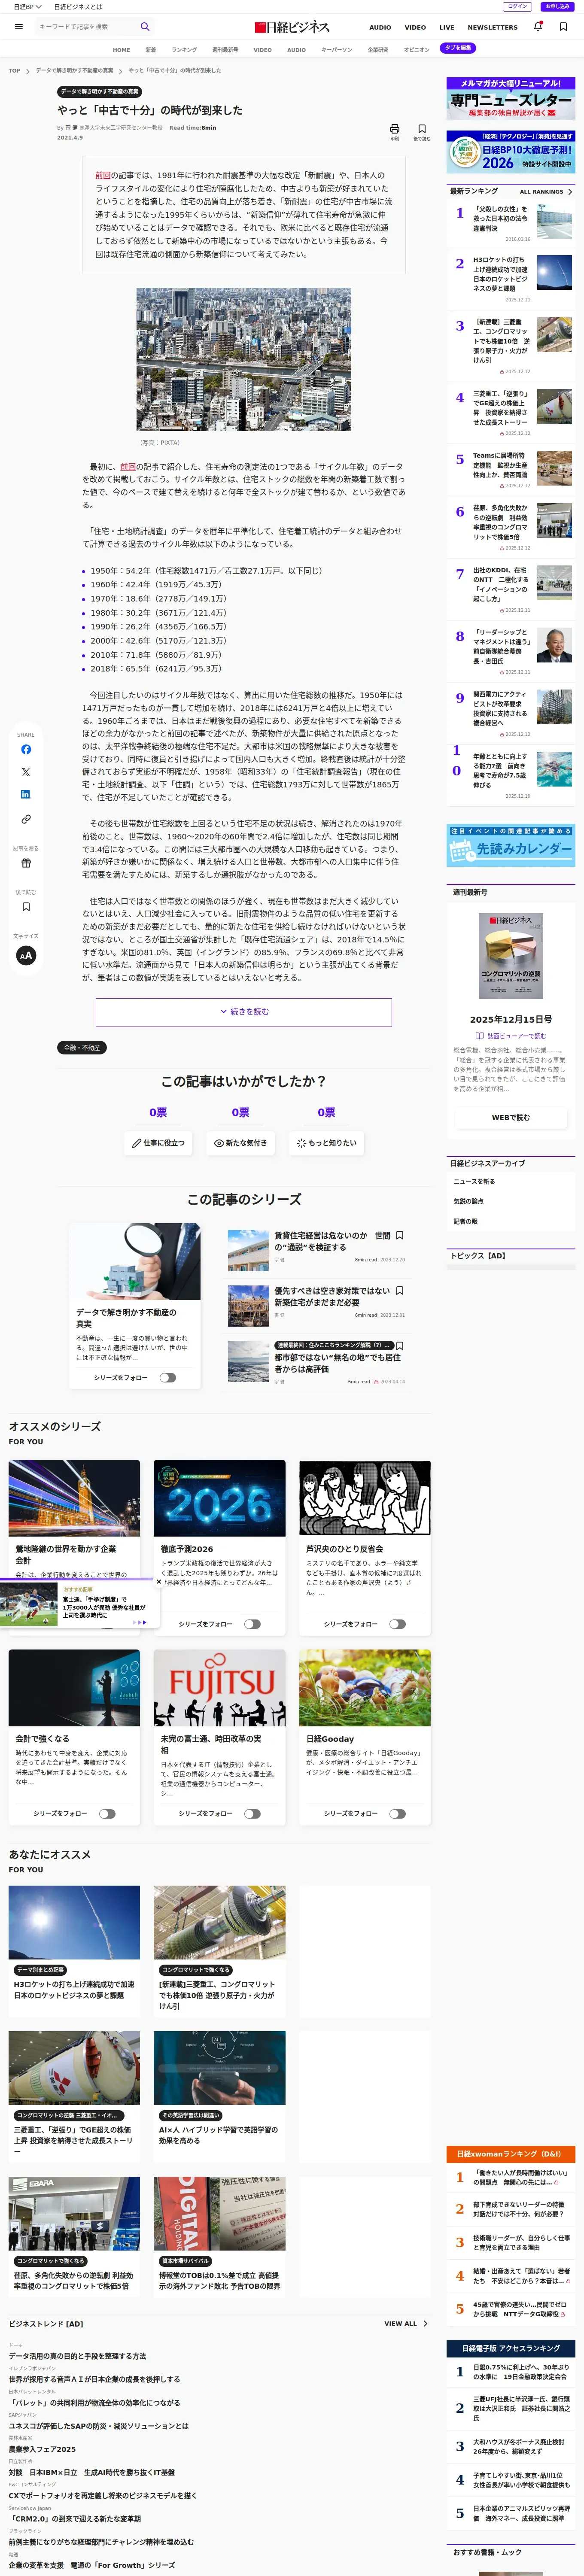Toggle series follow for 日経Gooday
This screenshot has height=2576, width=584.
point(397,1813)
